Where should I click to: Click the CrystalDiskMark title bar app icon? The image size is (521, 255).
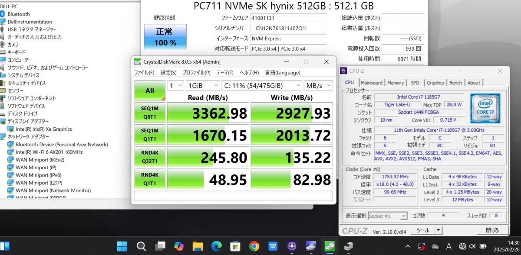(138, 61)
